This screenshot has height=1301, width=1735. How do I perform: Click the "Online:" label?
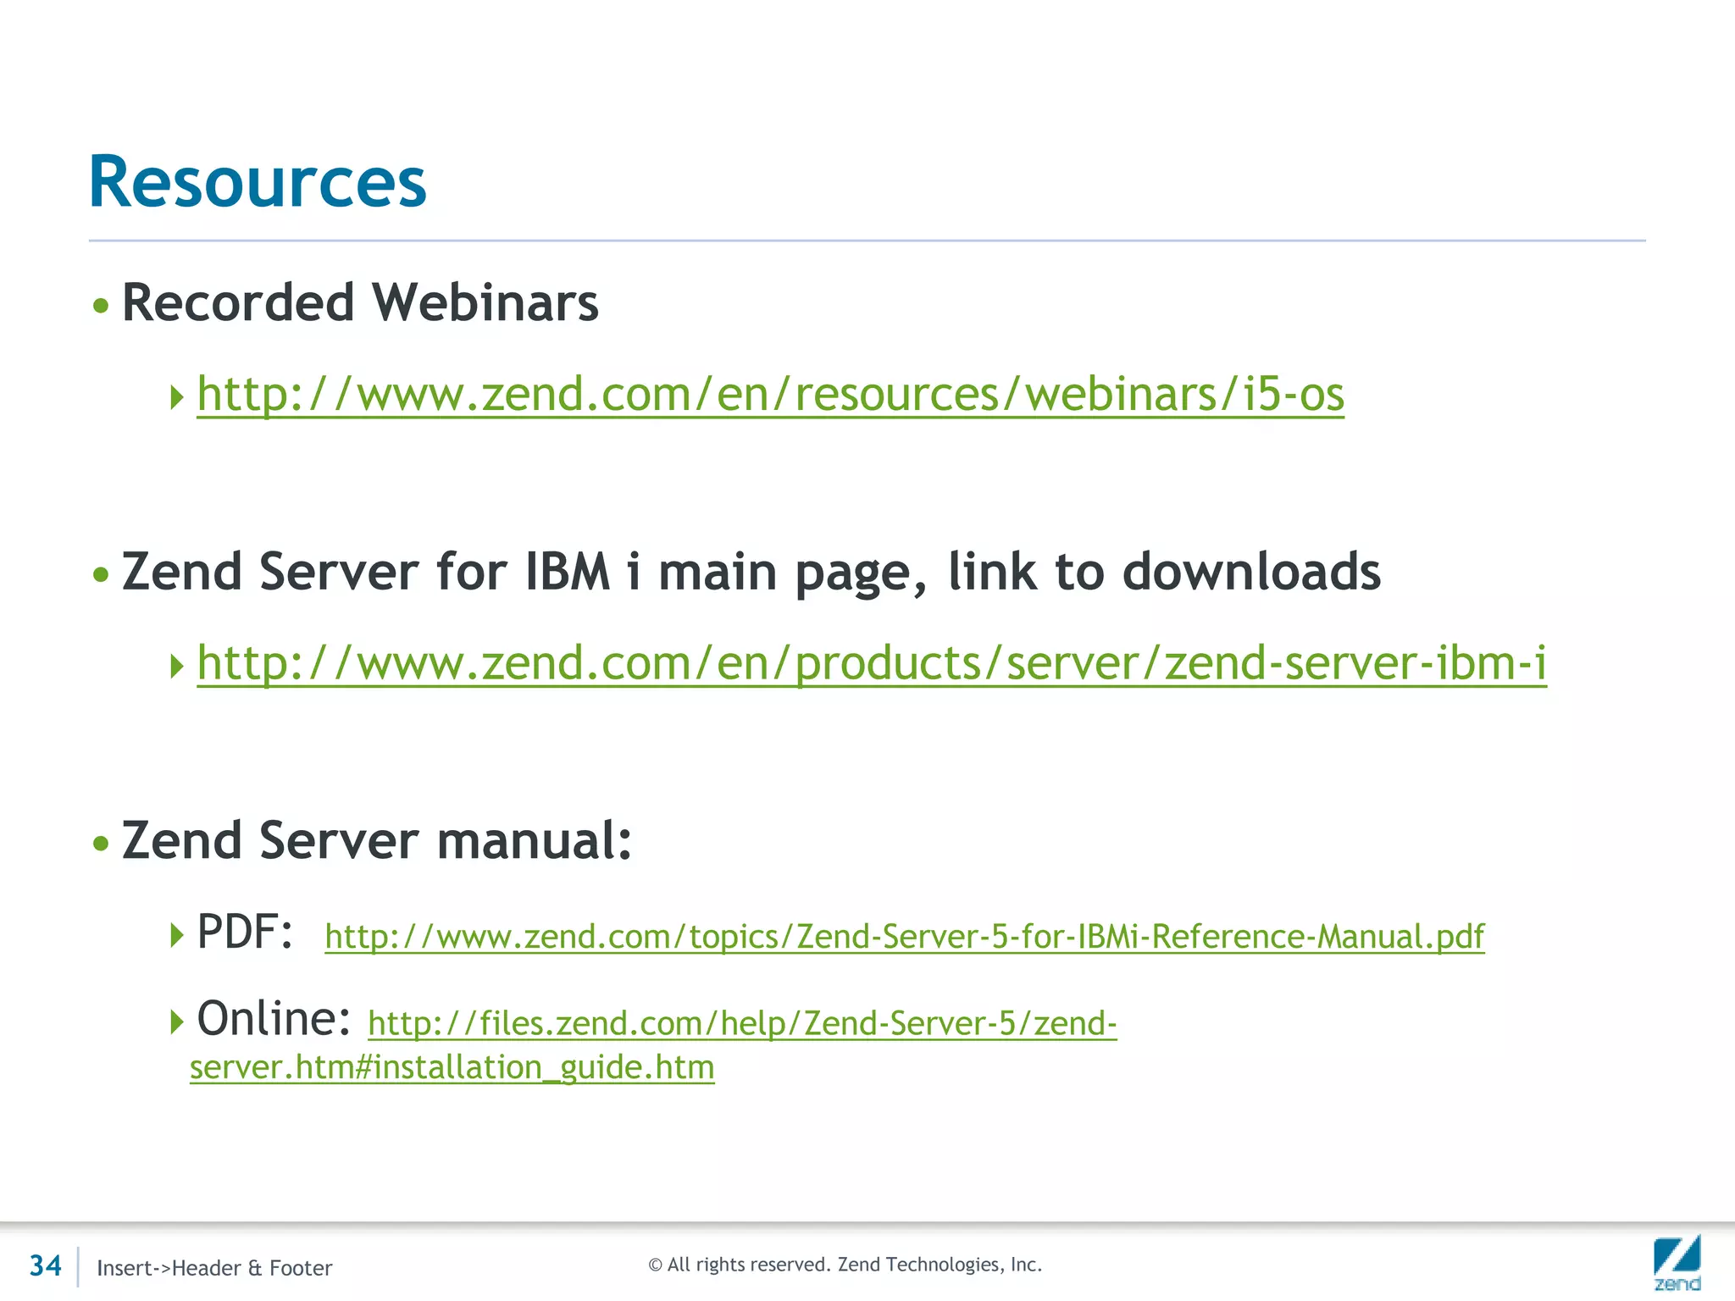(x=274, y=1018)
